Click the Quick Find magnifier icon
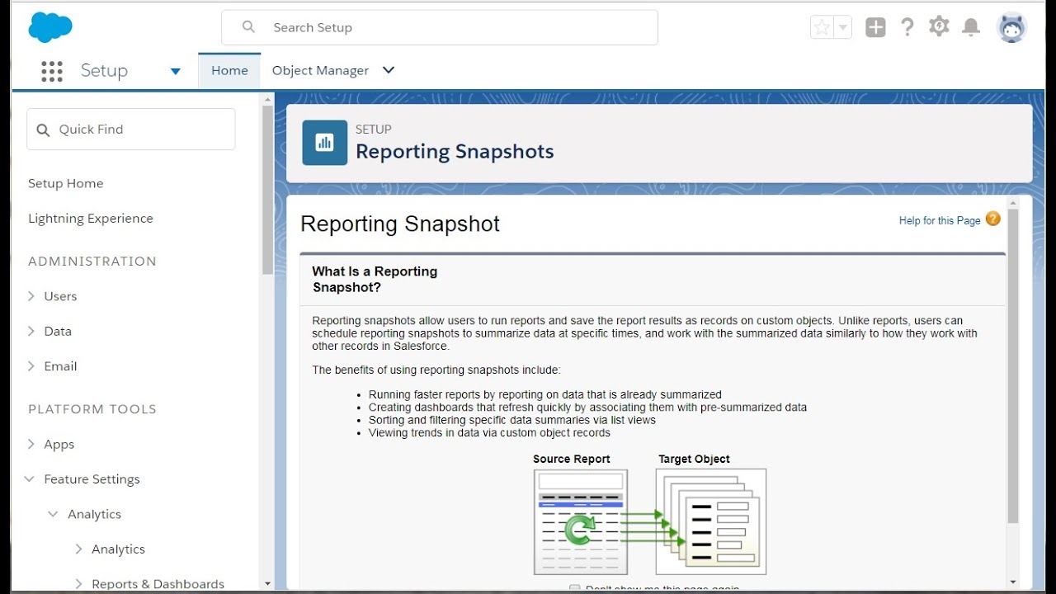Screen dimensions: 1056x594 (43, 130)
